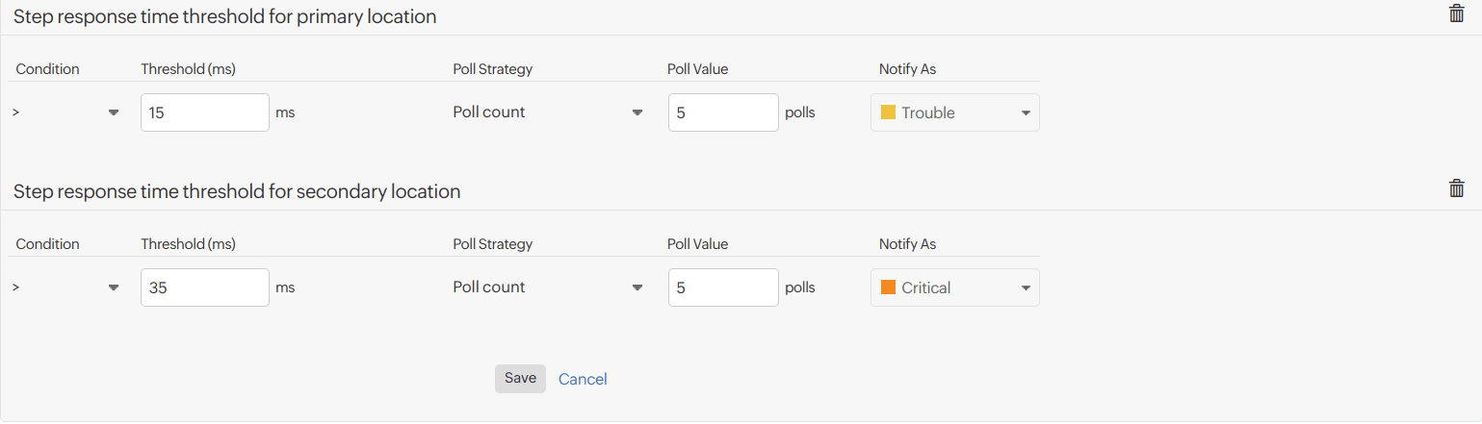The height and width of the screenshot is (424, 1482).
Task: Expand secondary location Poll Strategy dropdown
Action: point(547,287)
